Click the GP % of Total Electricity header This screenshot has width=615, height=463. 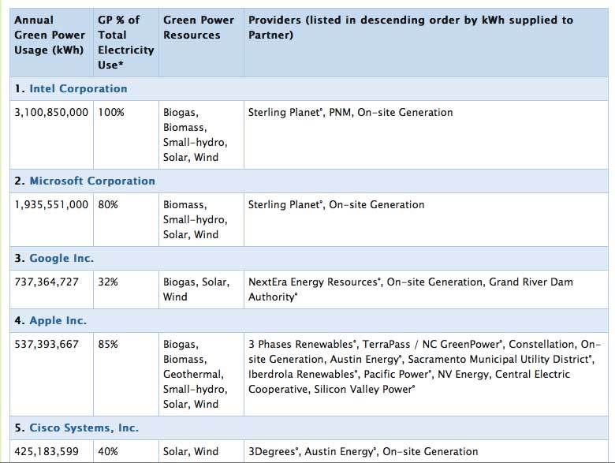(x=125, y=43)
